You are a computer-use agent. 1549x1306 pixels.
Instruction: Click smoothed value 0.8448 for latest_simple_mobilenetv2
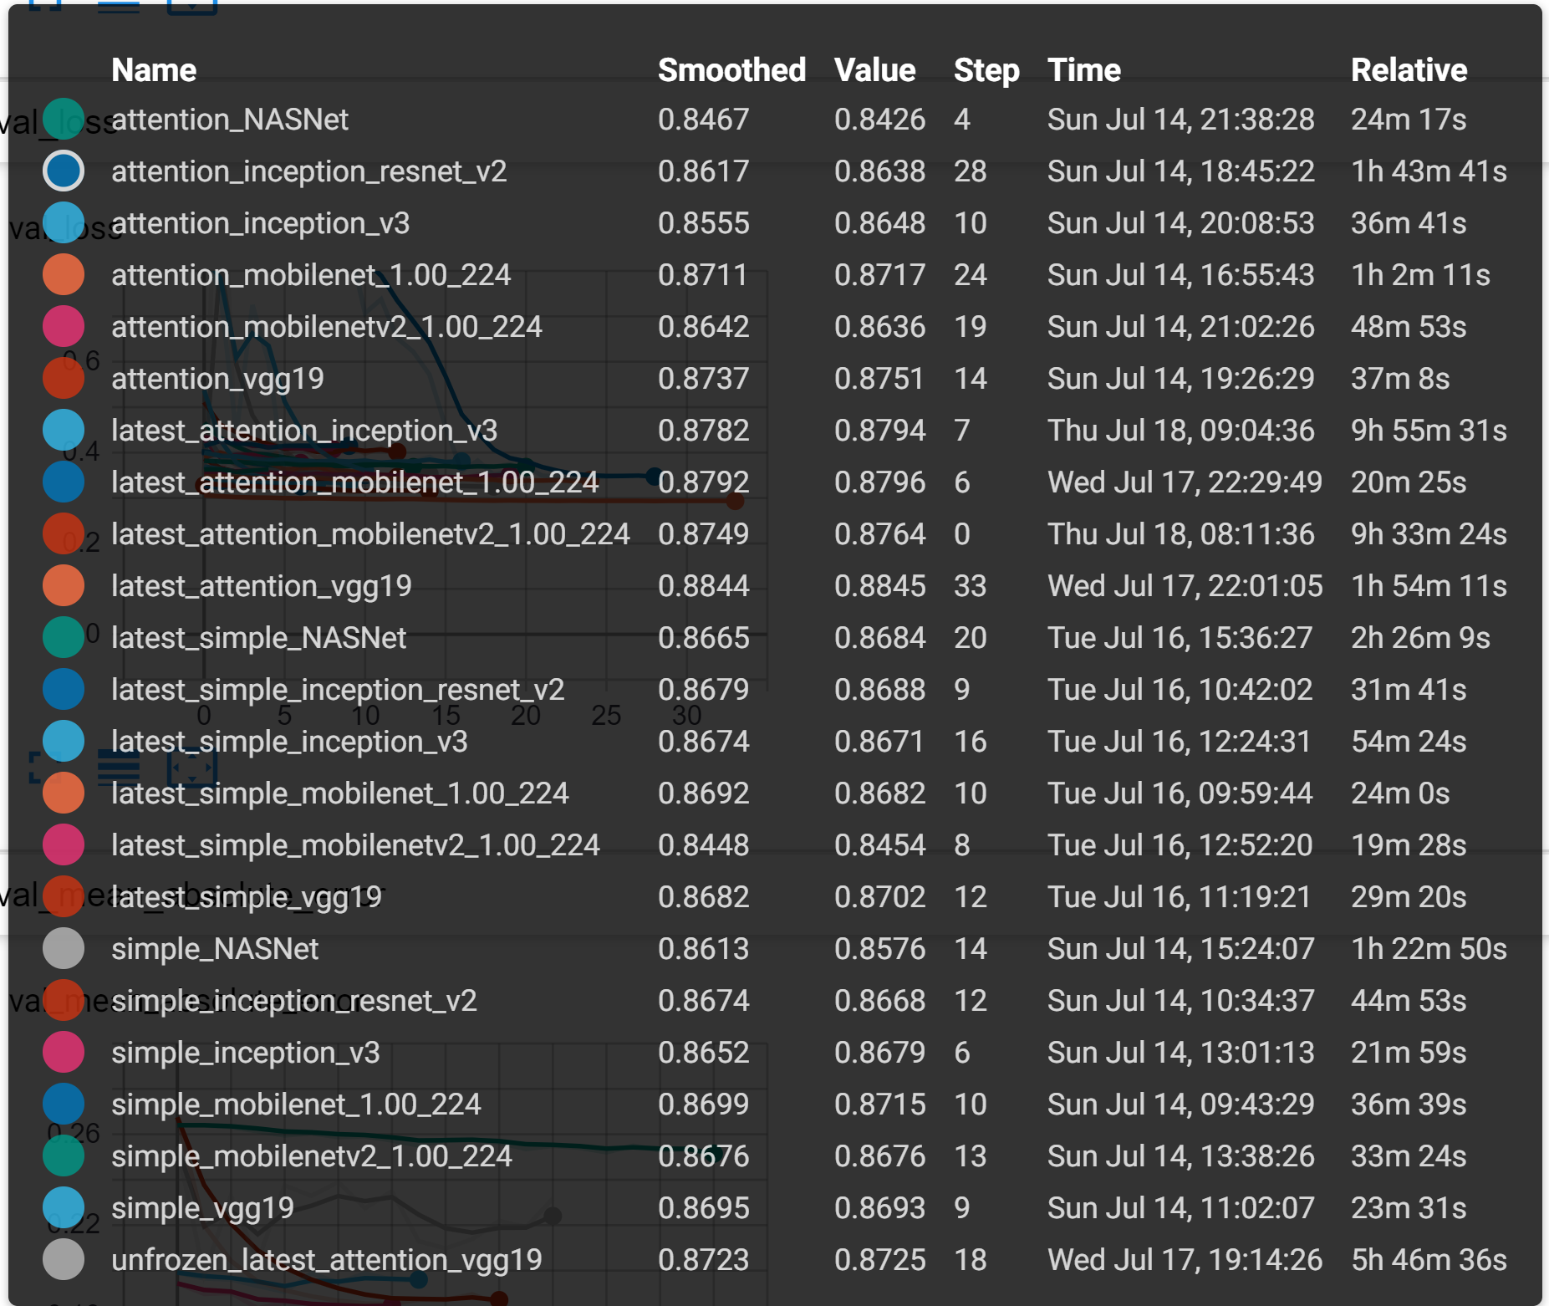click(703, 845)
